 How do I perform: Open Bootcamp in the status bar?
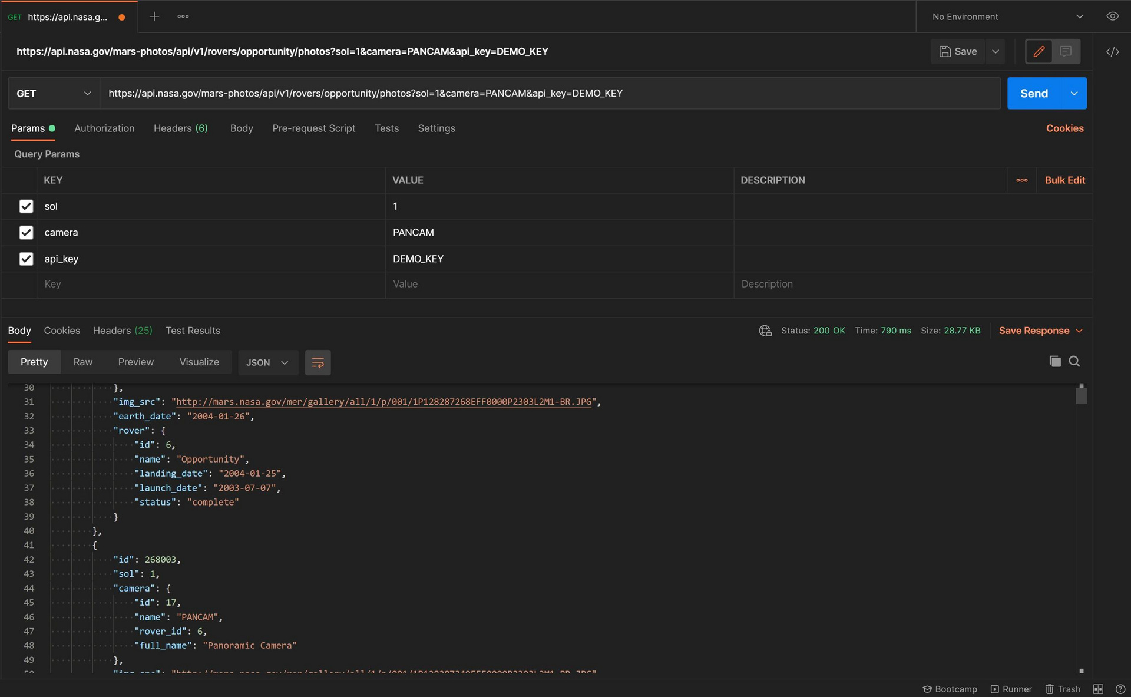click(950, 689)
